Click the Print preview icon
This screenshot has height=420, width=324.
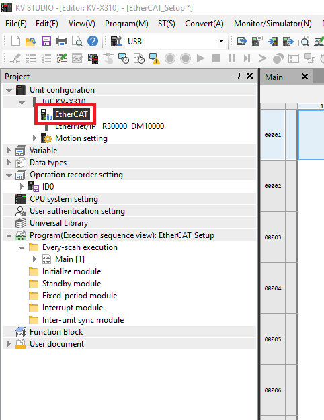(x=77, y=41)
